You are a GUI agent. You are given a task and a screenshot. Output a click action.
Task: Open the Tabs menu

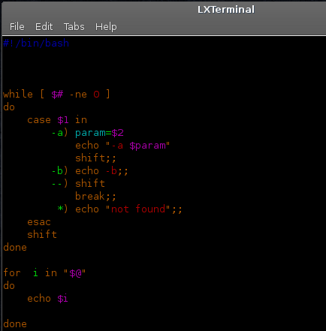(74, 26)
